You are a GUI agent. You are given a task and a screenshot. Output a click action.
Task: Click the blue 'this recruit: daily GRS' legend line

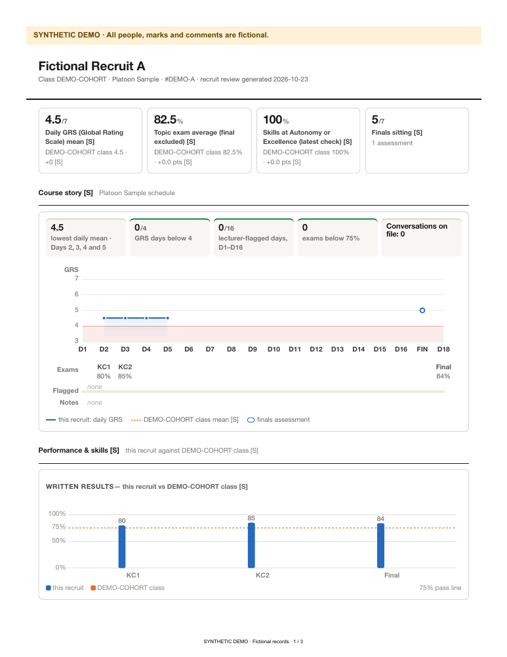click(51, 420)
